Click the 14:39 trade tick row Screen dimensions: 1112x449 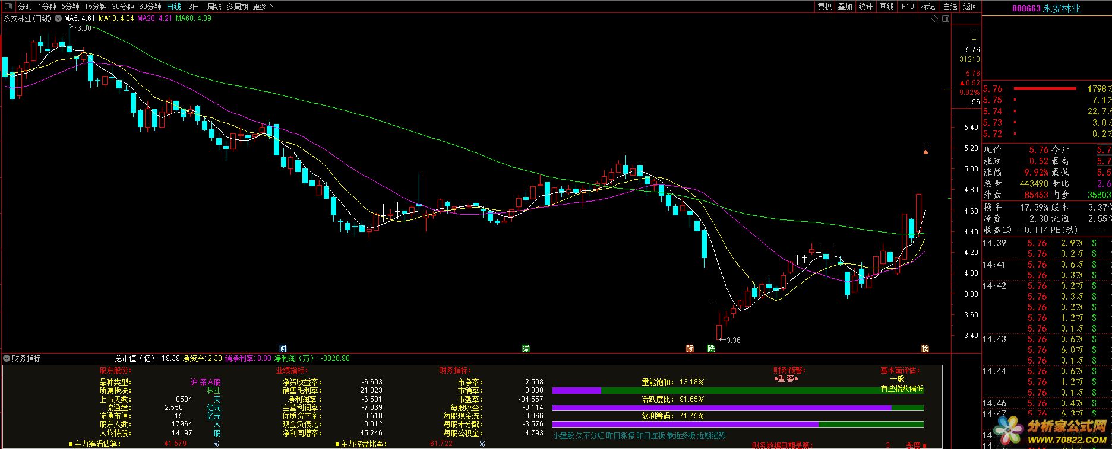pyautogui.click(x=1047, y=243)
